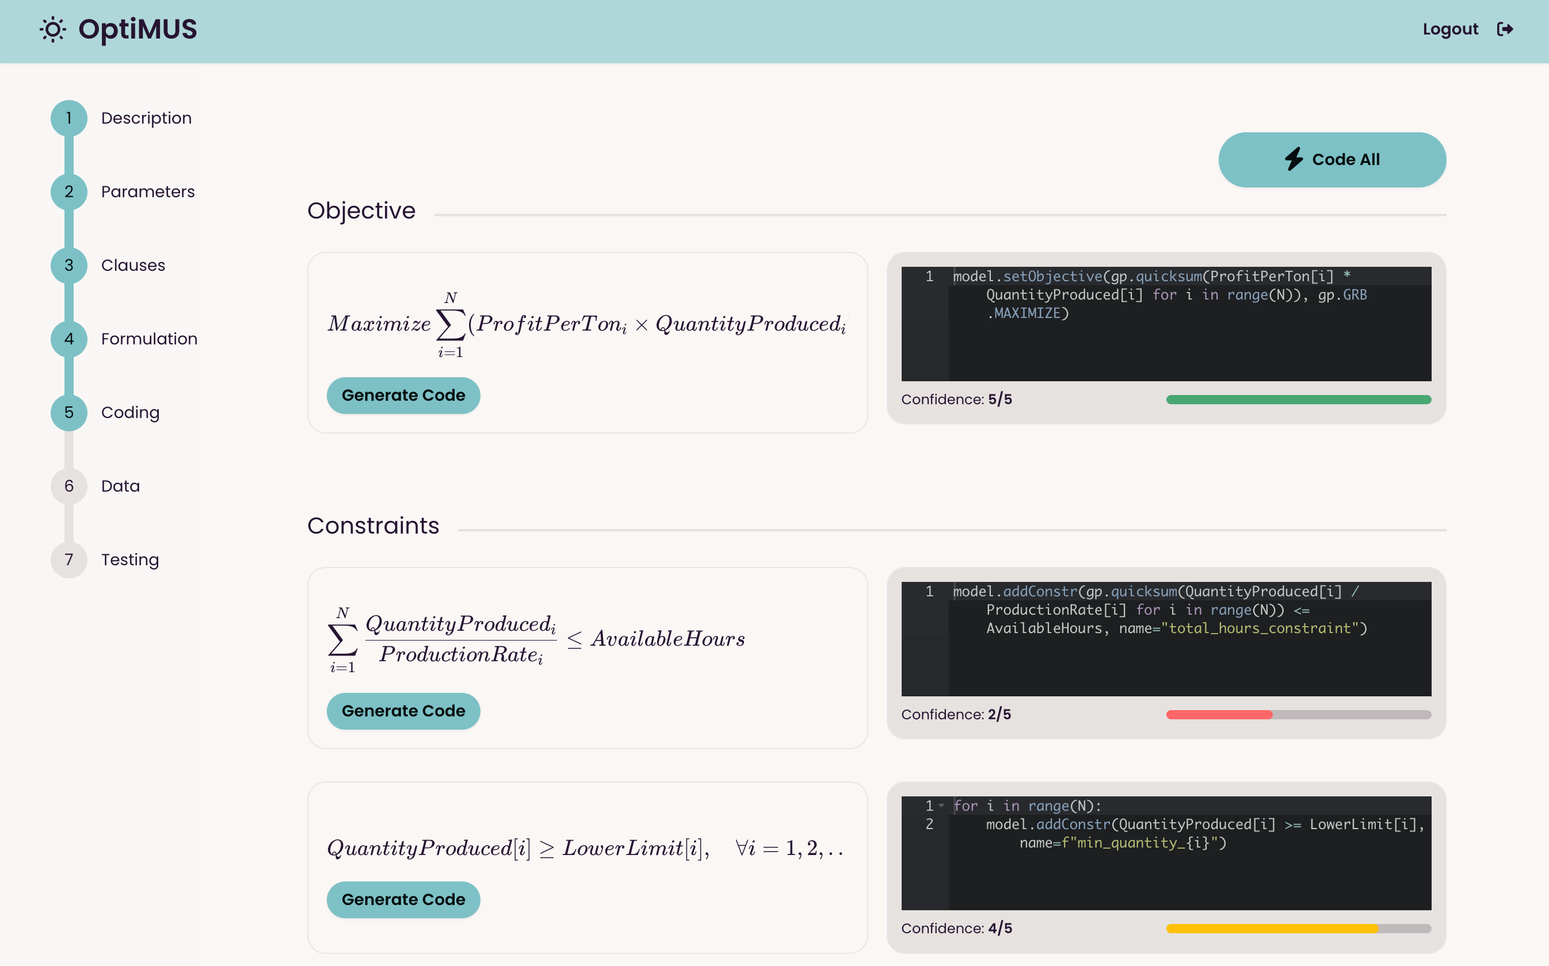Open the Formulation step
This screenshot has height=966, width=1549.
click(149, 339)
